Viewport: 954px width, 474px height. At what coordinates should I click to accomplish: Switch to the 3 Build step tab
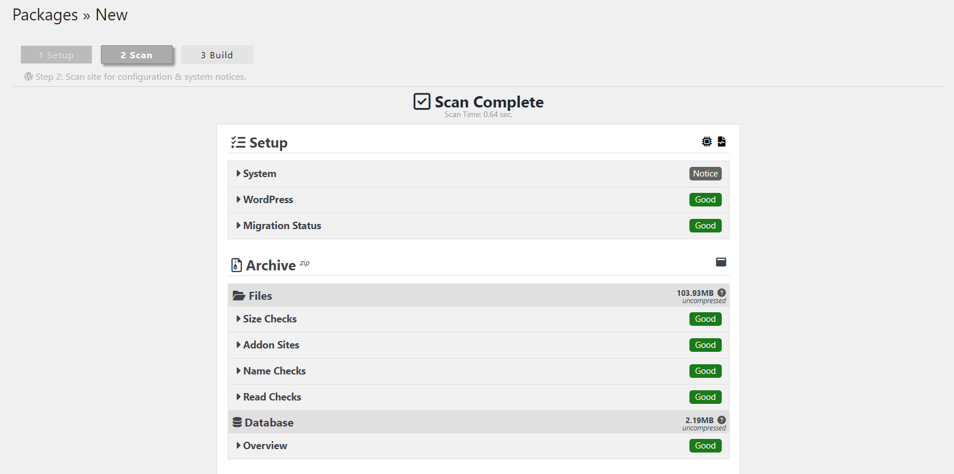217,55
